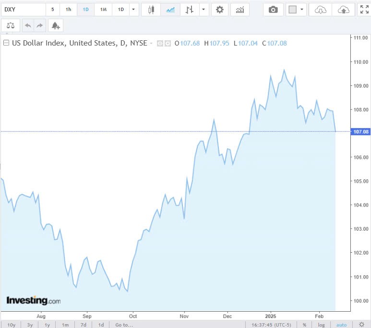Add a price alert bell
This screenshot has height=328, width=371.
[56, 25]
